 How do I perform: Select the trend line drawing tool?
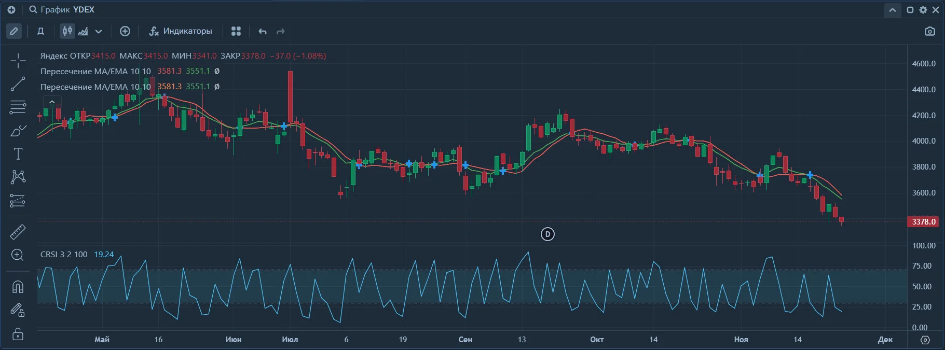(x=18, y=84)
